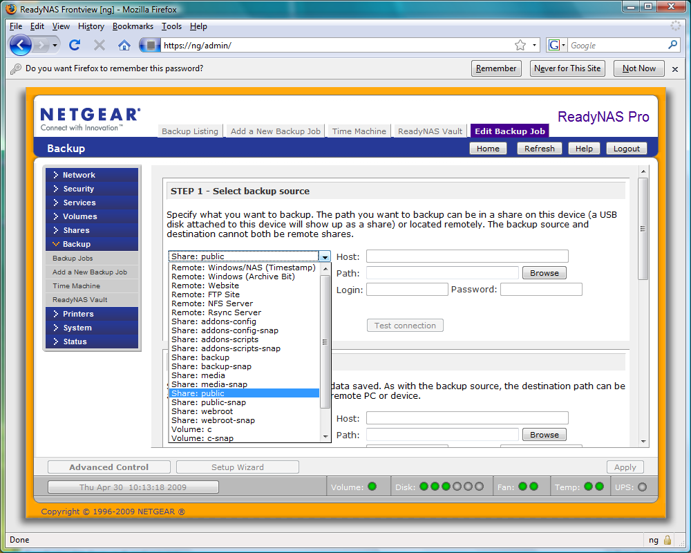Expand the System sidebar section
This screenshot has width=691, height=553.
click(x=92, y=328)
